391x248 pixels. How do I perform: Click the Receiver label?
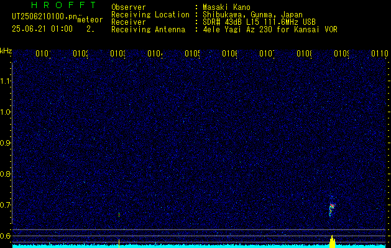[129, 22]
